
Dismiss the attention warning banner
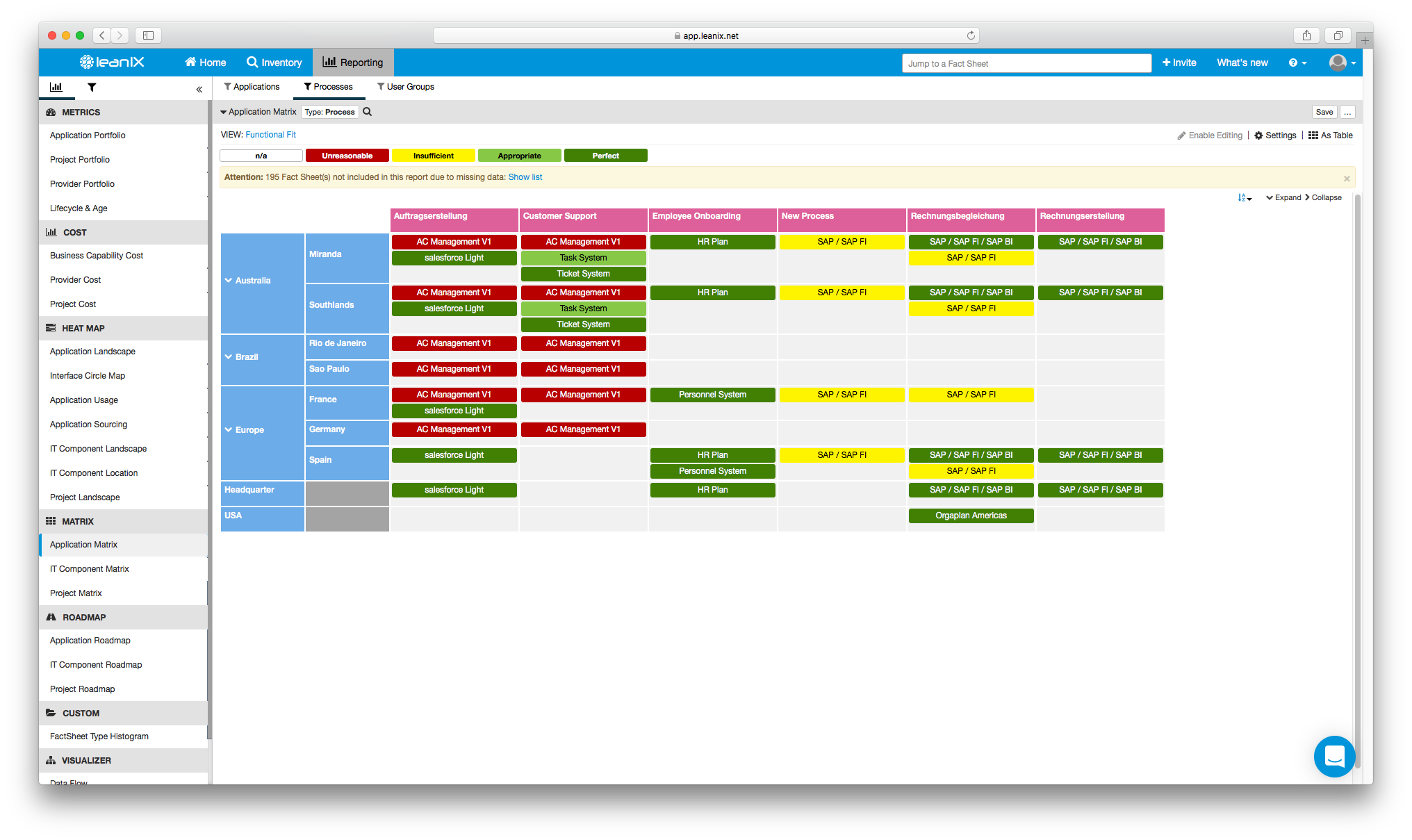(x=1347, y=179)
